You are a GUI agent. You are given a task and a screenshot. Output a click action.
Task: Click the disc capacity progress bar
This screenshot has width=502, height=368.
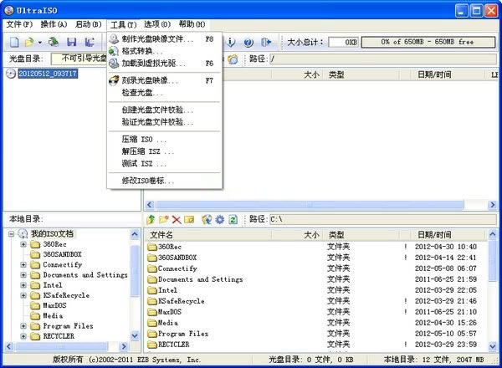[428, 41]
